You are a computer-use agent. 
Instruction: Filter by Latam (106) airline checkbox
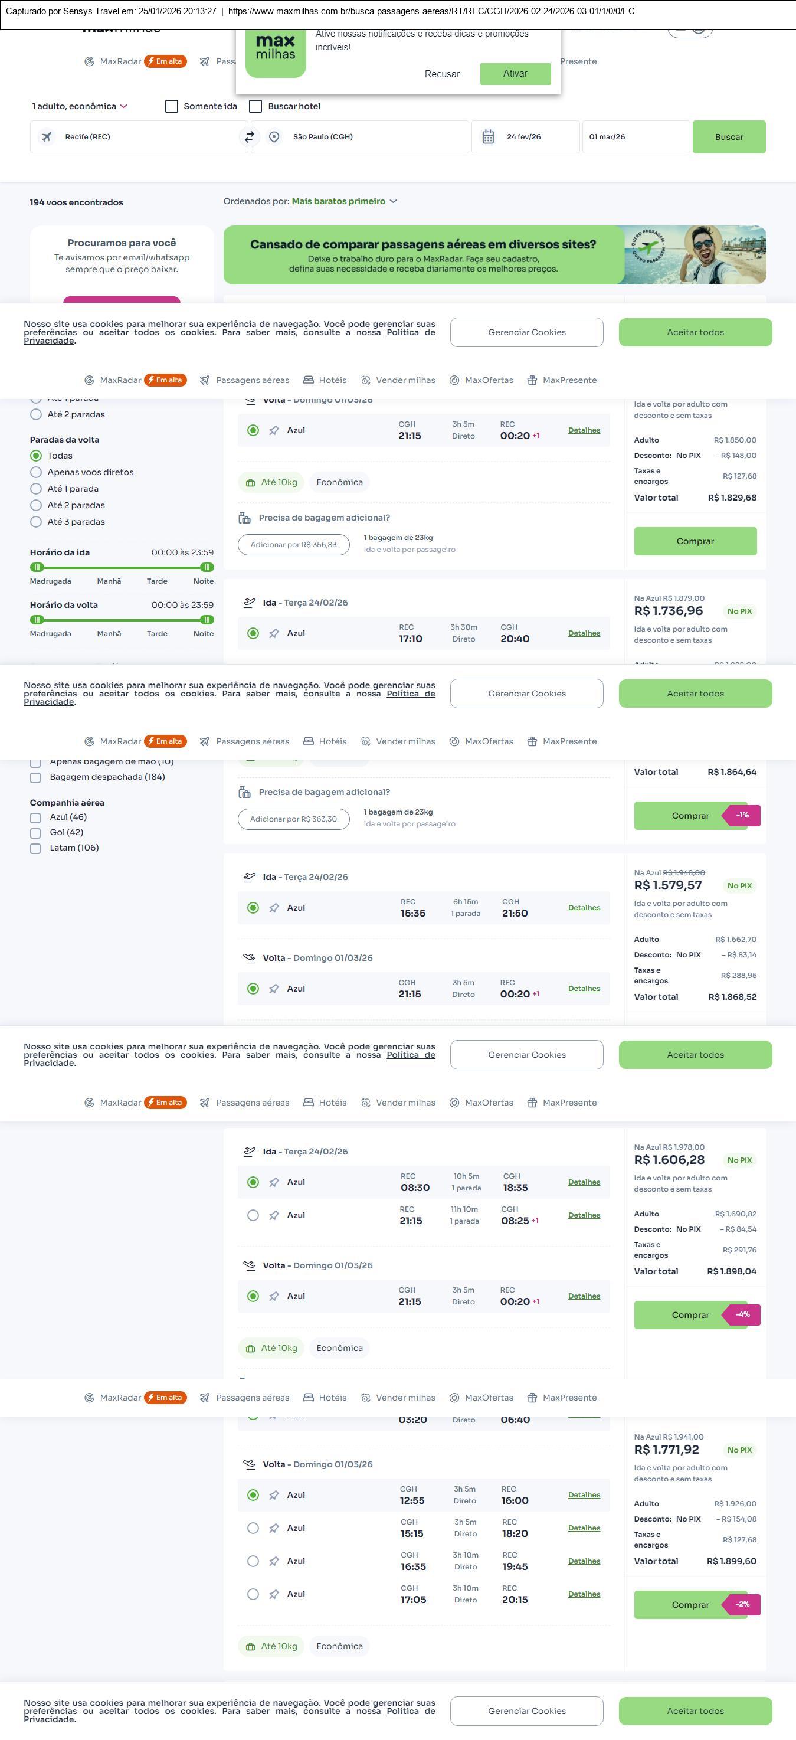pyautogui.click(x=36, y=848)
